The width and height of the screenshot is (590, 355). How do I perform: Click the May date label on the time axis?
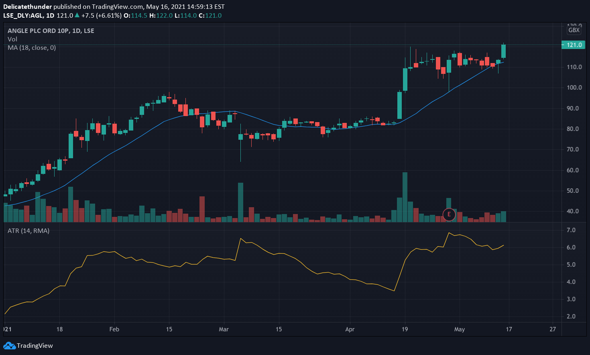460,329
